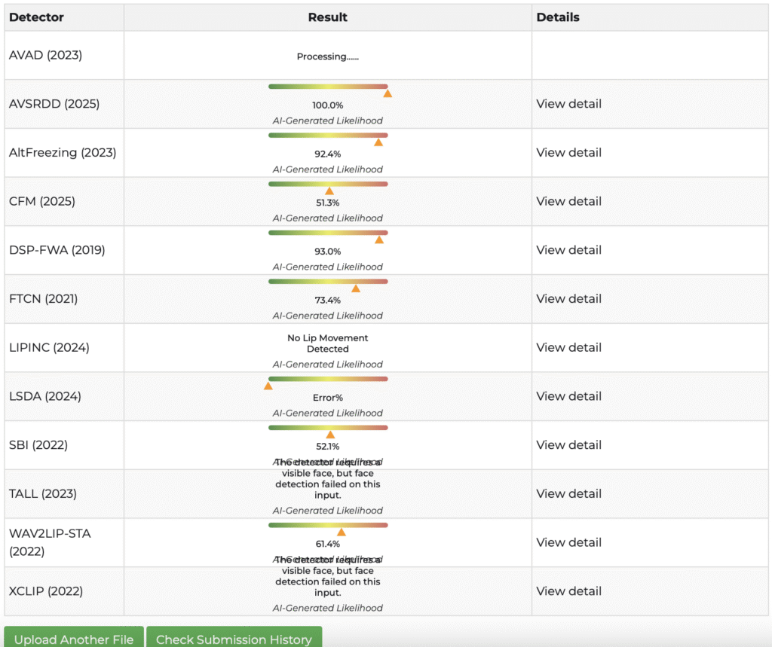
Task: Open View detail for CFM (2025)
Action: (568, 201)
